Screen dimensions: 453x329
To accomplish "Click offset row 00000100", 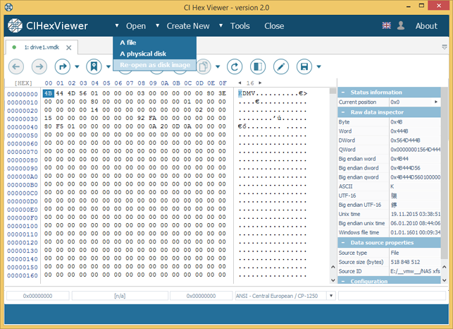I will coord(23,226).
